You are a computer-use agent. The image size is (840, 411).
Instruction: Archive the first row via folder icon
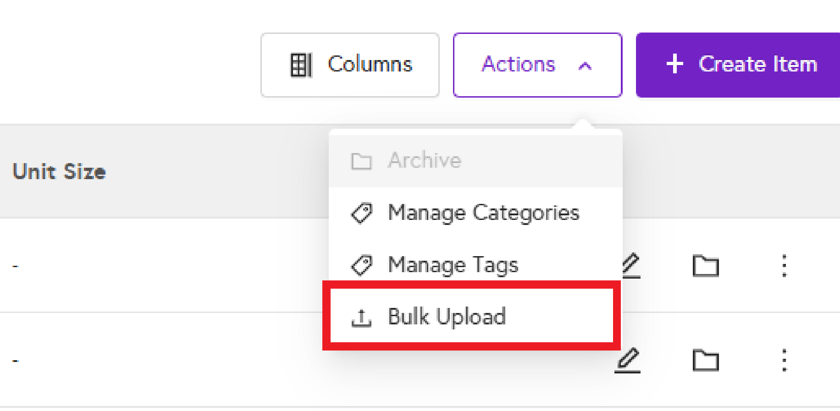coord(706,266)
